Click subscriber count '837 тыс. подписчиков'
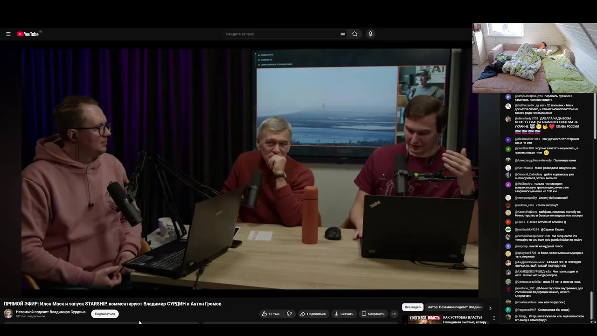This screenshot has height=336, width=597. [30, 316]
